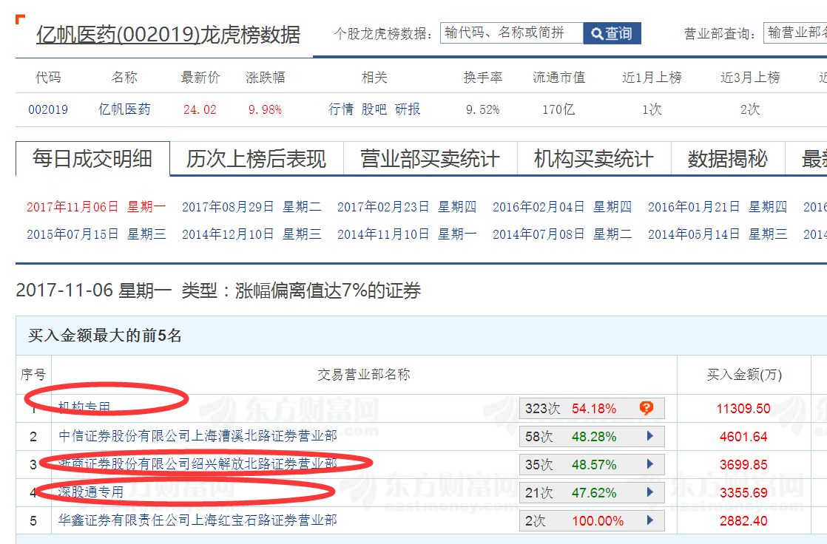Click the 35次 48.57% statistics box
Image resolution: width=827 pixels, height=544 pixels.
592,464
